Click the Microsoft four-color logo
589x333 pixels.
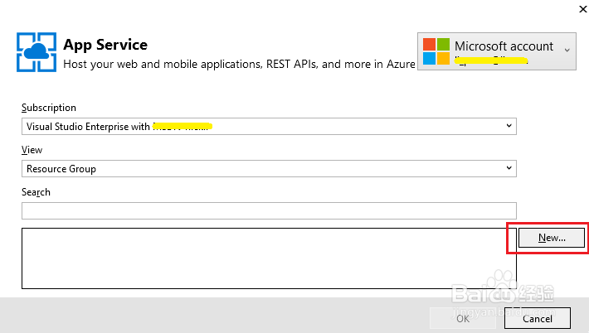tap(436, 51)
